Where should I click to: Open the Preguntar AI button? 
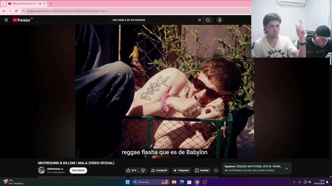181,171
